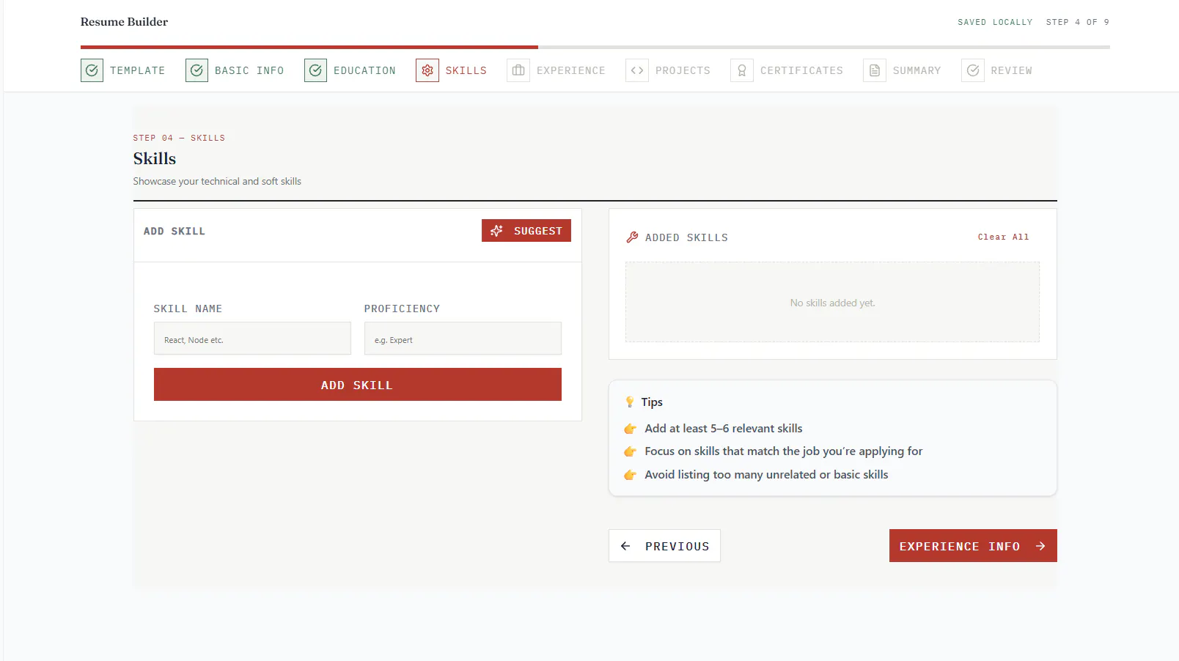Click the 'Step 4 of 9' indicator

pyautogui.click(x=1077, y=22)
